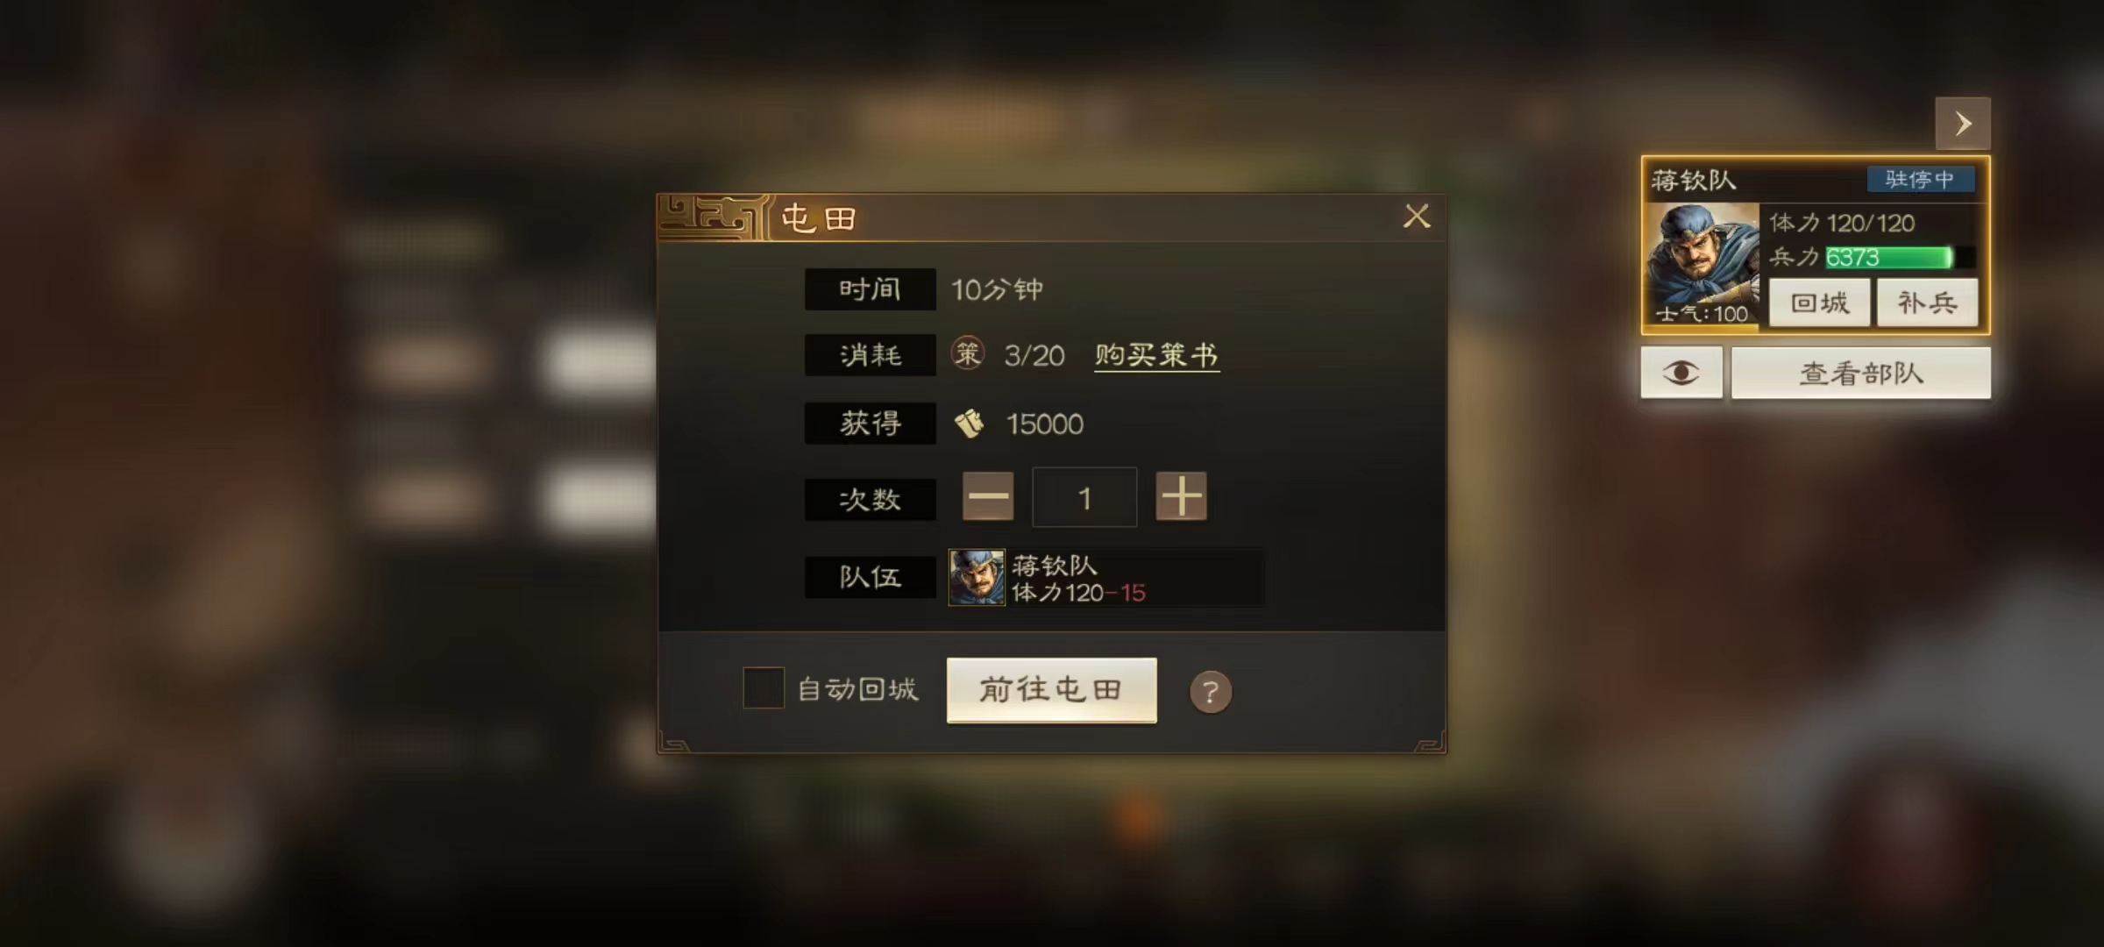Viewport: 2104px width, 947px height.
Task: Enable the 自动回城 checkbox
Action: pos(764,688)
